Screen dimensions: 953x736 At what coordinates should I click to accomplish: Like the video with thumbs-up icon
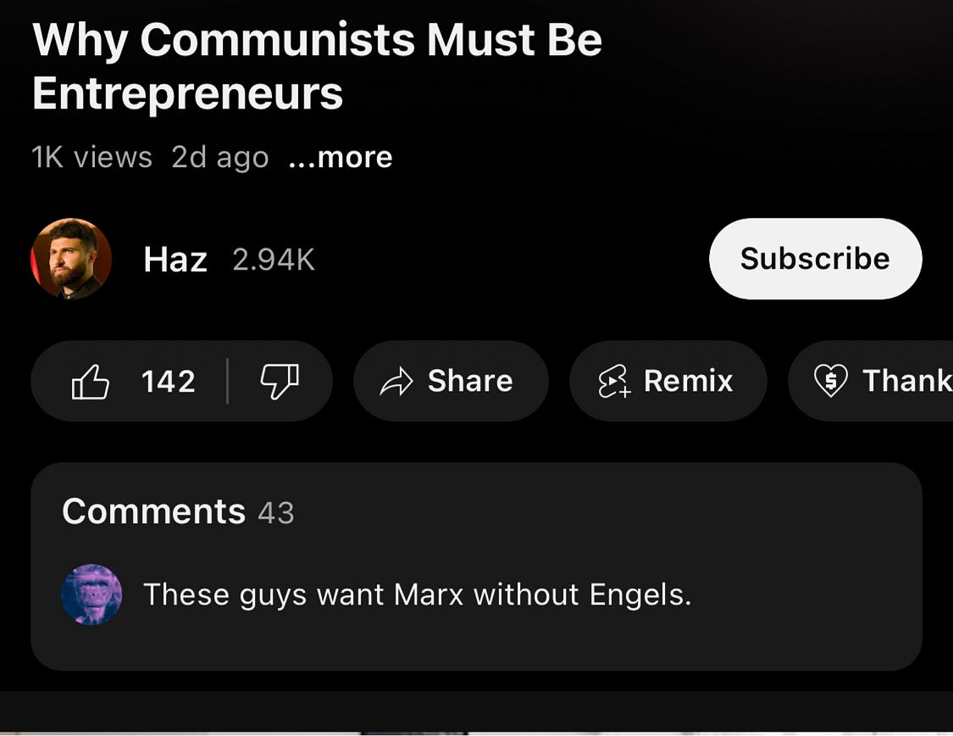tap(91, 382)
